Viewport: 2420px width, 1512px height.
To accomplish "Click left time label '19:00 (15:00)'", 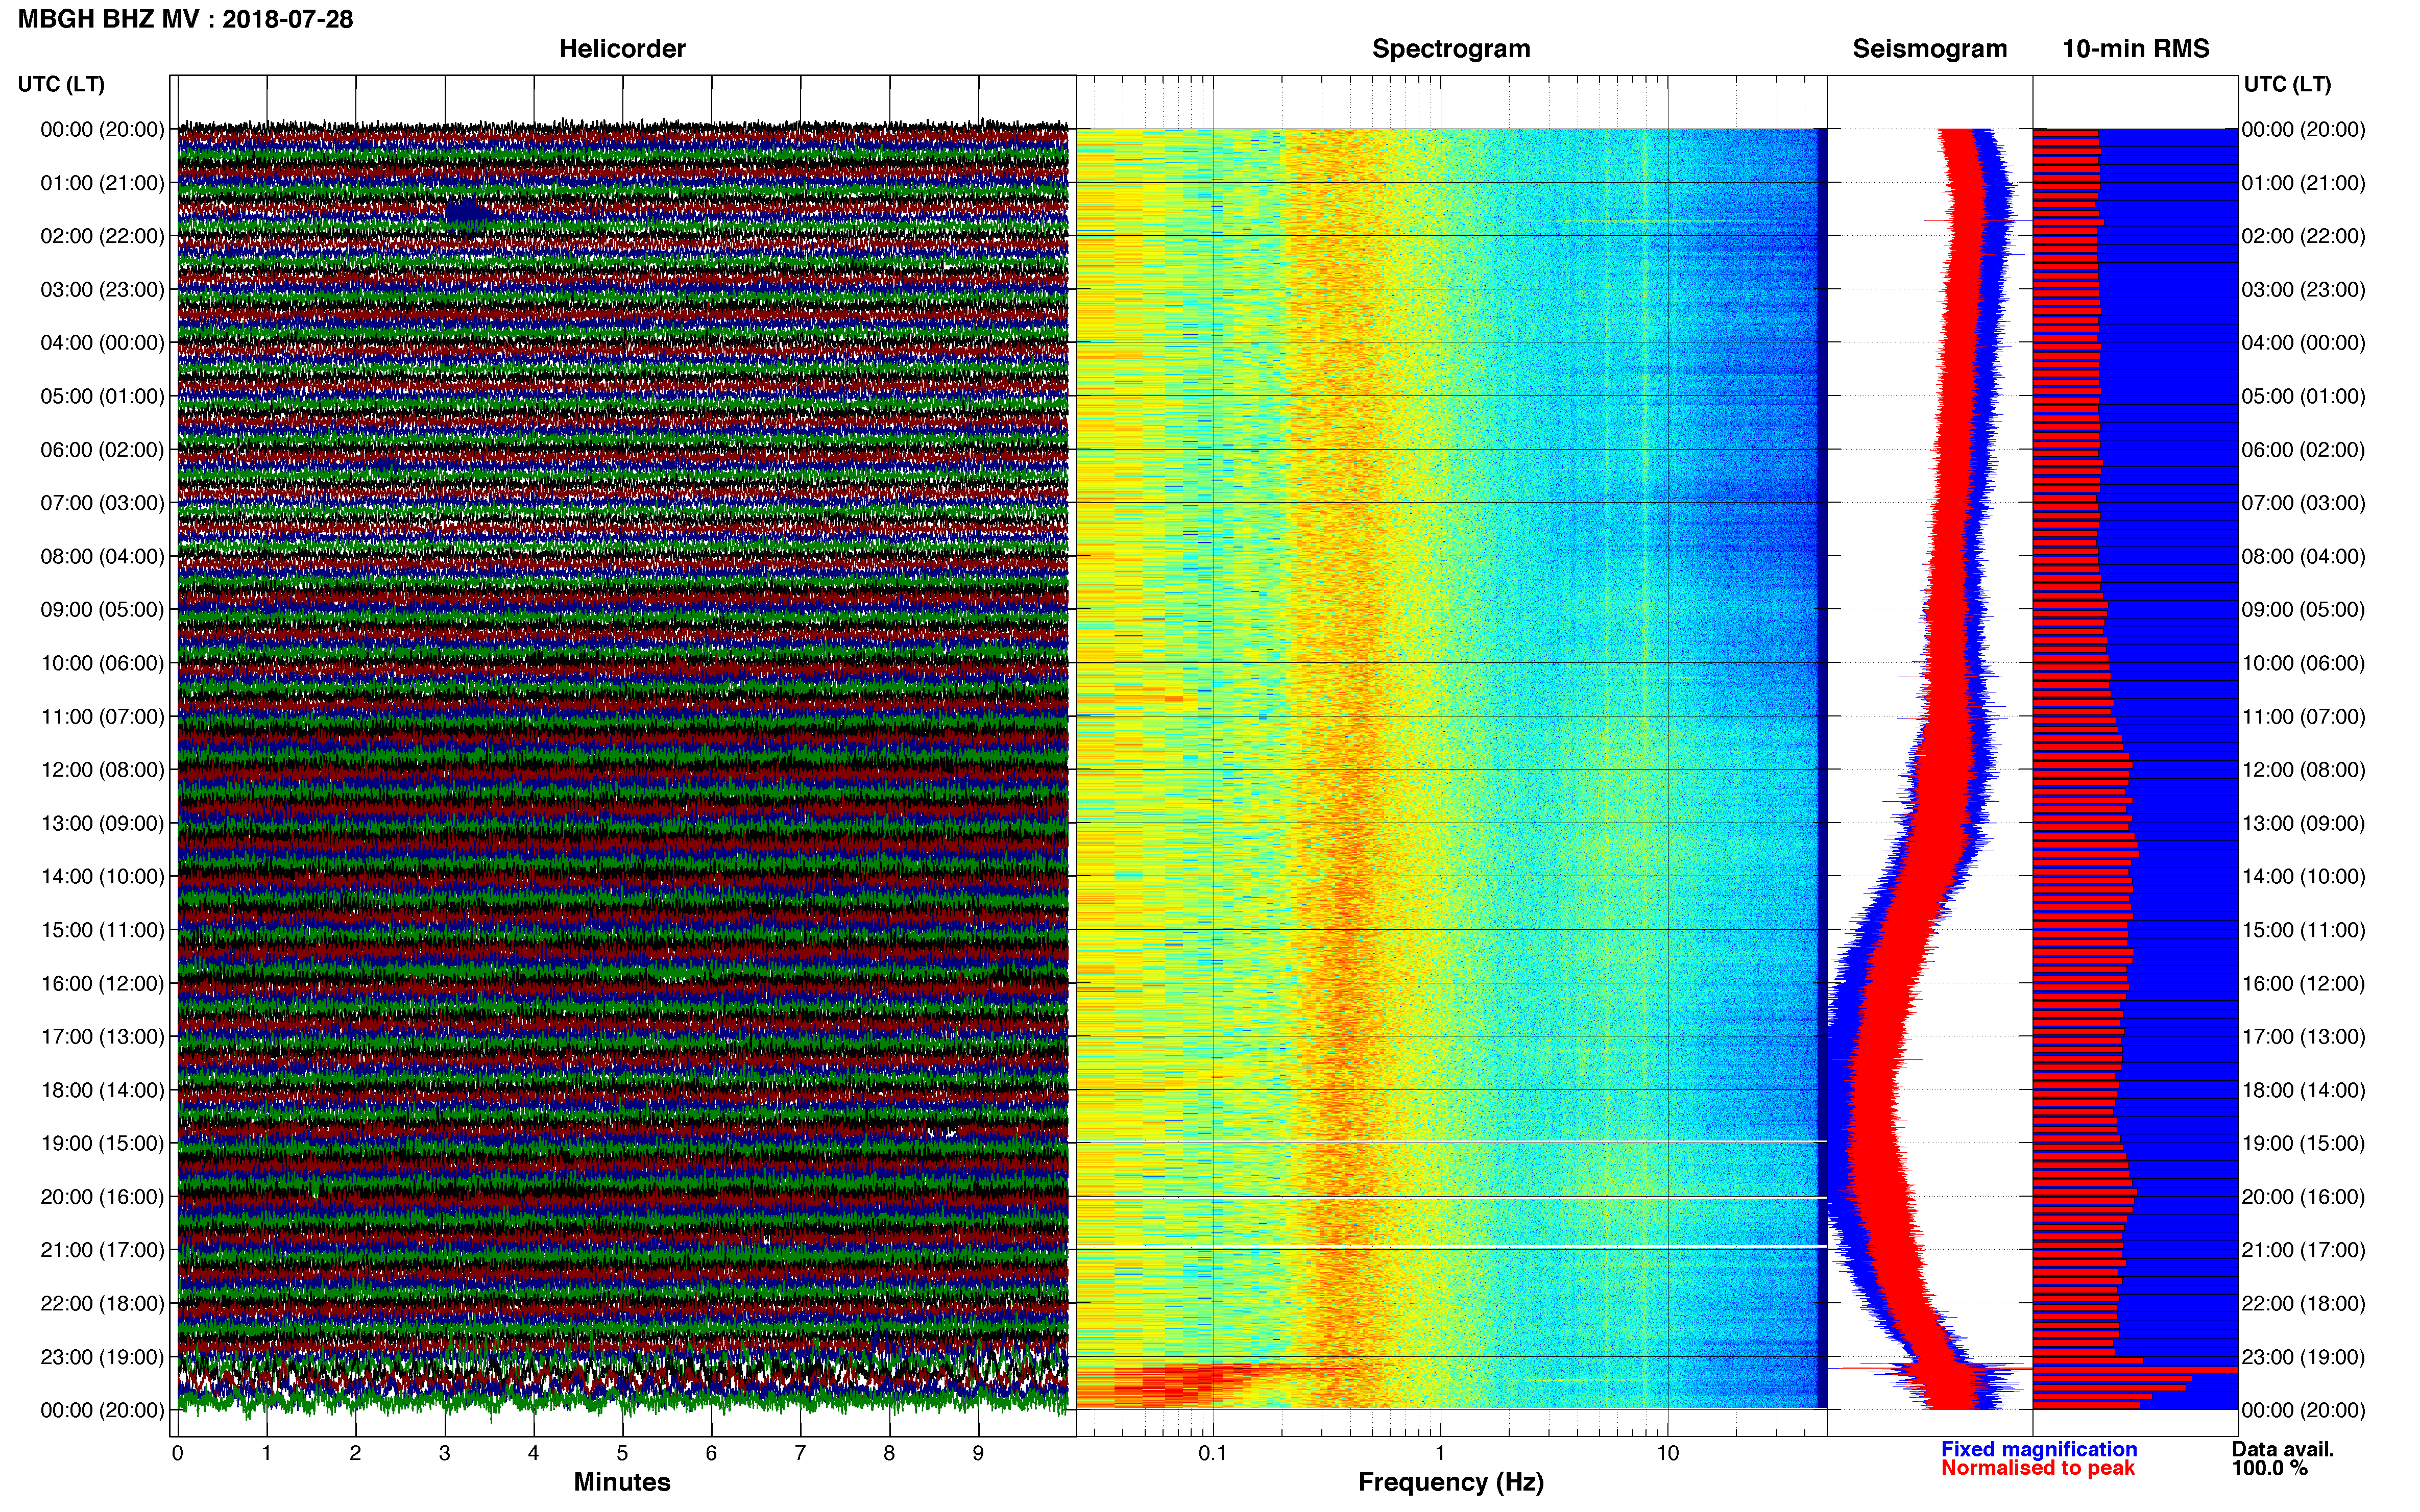I will point(102,1143).
